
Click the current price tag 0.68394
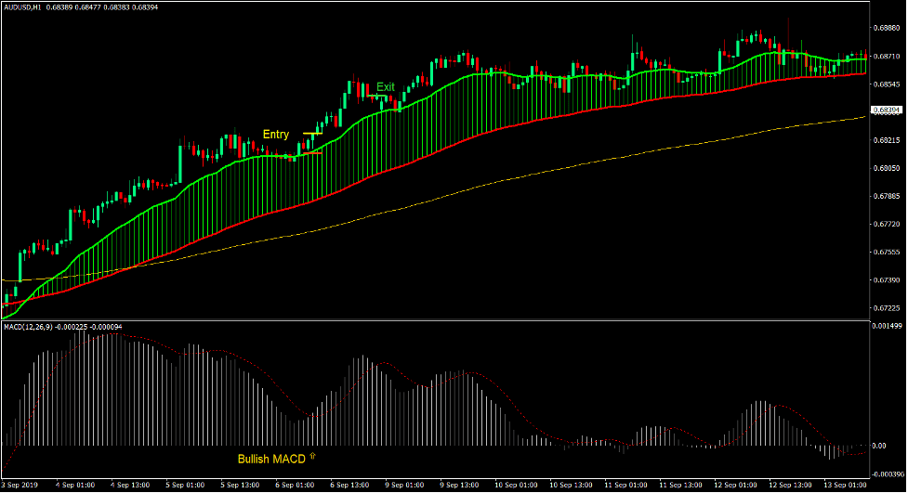point(887,110)
